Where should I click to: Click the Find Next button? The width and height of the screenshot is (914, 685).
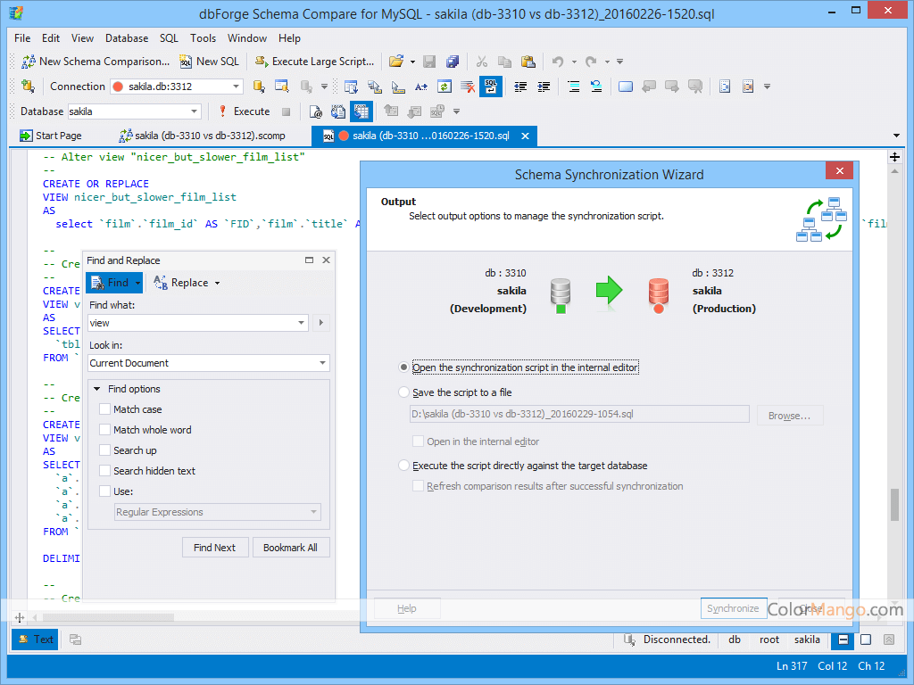pos(214,548)
